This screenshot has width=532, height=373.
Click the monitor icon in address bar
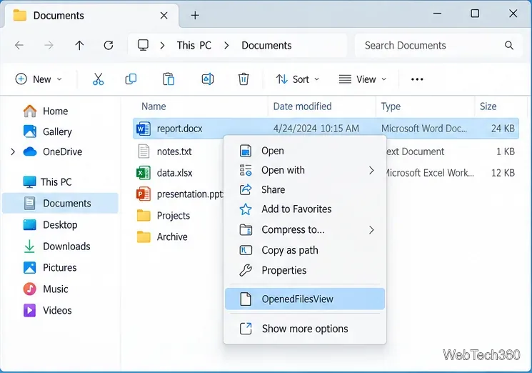point(143,45)
